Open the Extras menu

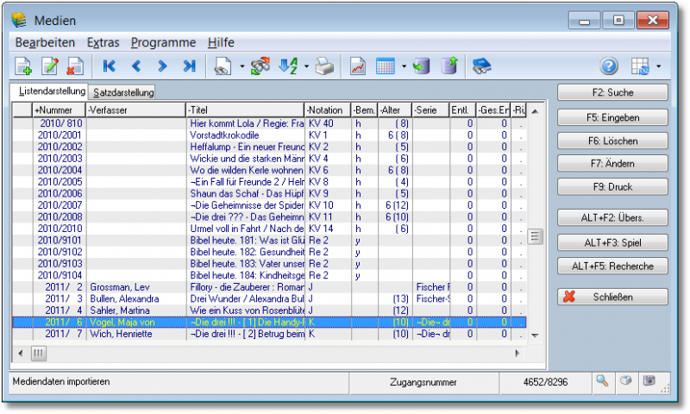103,42
